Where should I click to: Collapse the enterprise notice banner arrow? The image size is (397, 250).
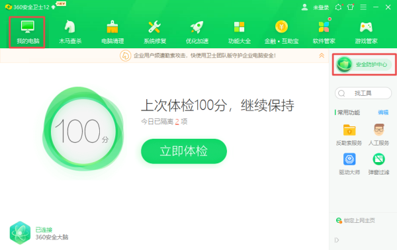[x=322, y=56]
